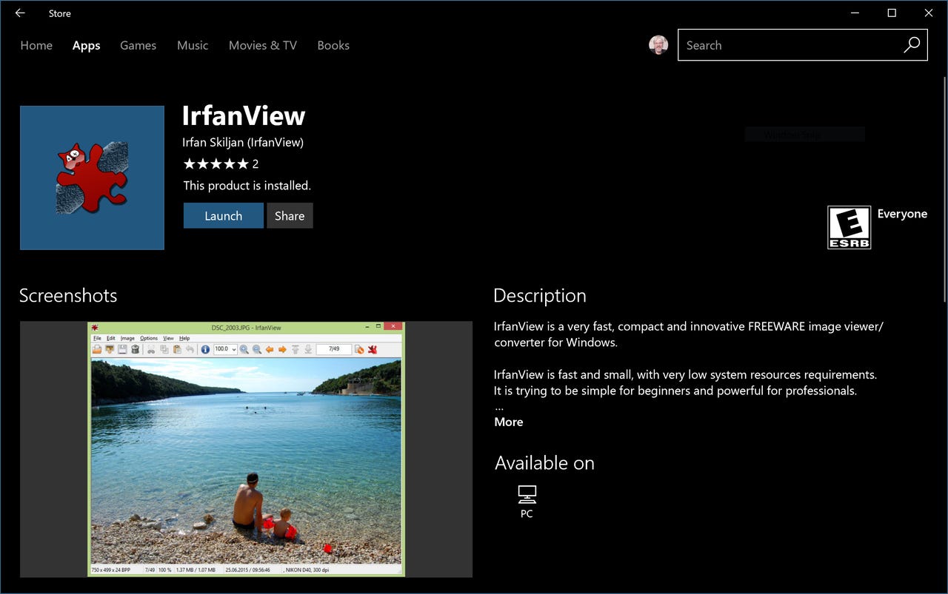Zoom in with the magnifier plus icon
Image resolution: width=948 pixels, height=594 pixels.
[x=243, y=348]
